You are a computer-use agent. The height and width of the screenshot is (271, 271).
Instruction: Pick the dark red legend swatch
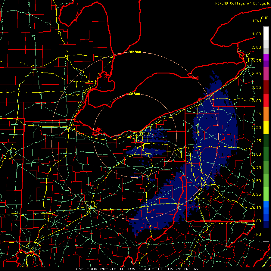pyautogui.click(x=266, y=87)
